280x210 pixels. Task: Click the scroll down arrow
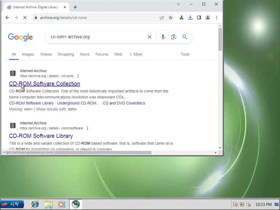pyautogui.click(x=220, y=148)
